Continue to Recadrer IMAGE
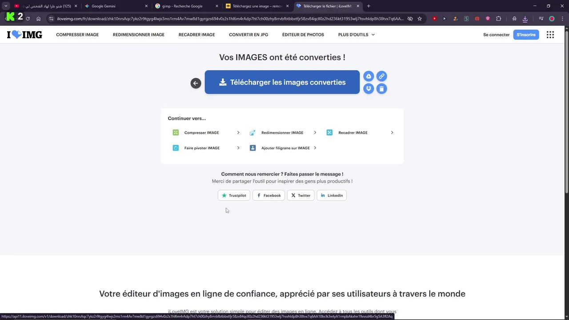Image resolution: width=569 pixels, height=320 pixels. [x=360, y=132]
